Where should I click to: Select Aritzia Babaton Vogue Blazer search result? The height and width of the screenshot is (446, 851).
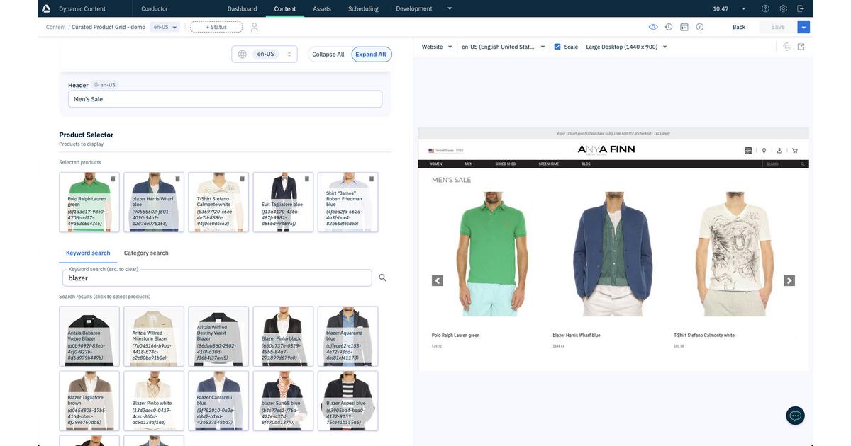[x=89, y=336]
